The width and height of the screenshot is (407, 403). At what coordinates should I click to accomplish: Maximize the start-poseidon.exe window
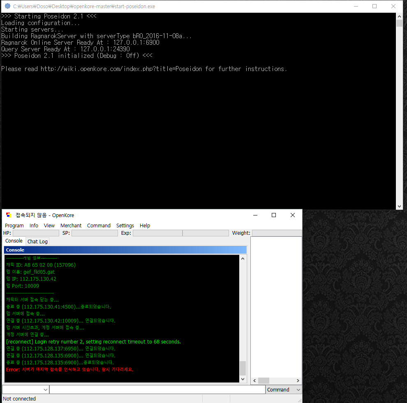pos(374,6)
